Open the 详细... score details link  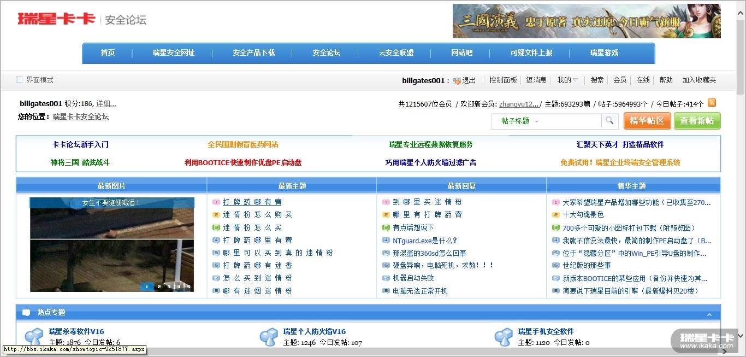(x=106, y=104)
